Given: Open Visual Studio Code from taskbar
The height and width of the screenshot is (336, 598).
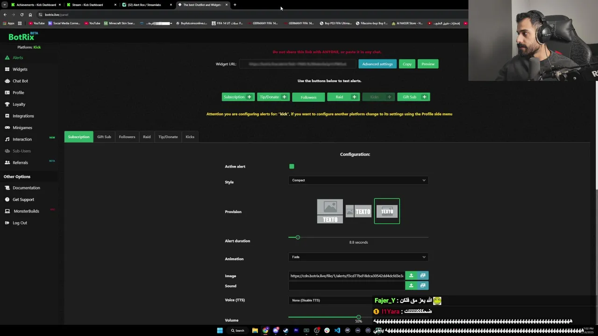Looking at the screenshot, I should [x=337, y=330].
